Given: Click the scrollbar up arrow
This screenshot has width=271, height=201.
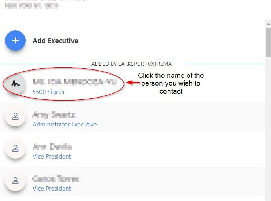Looking at the screenshot, I should (268, 23).
